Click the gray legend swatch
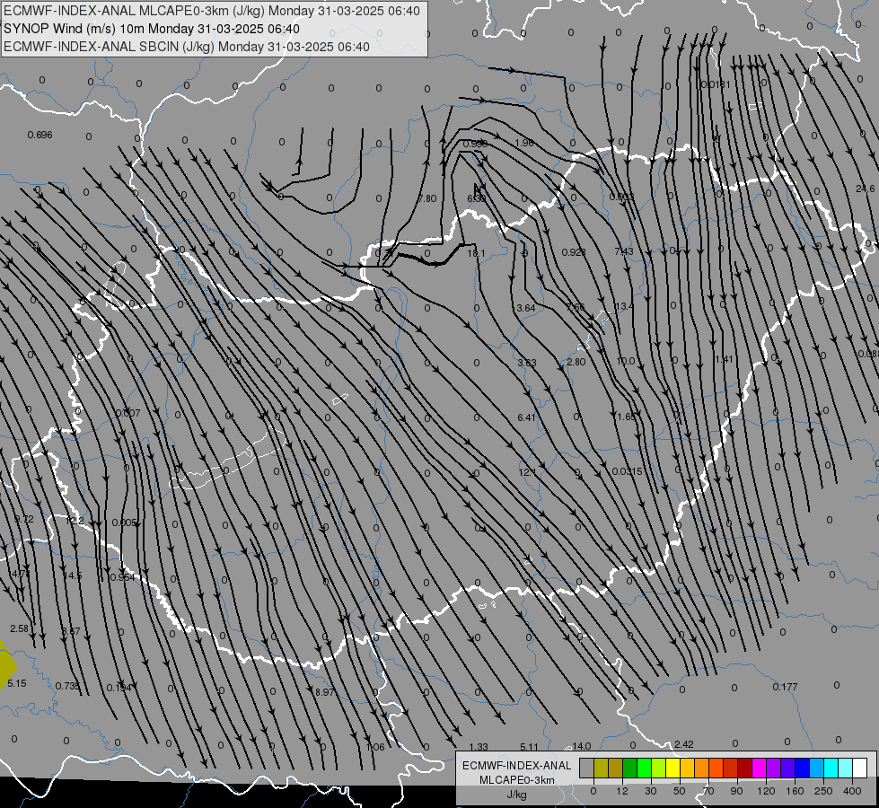 click(x=586, y=768)
